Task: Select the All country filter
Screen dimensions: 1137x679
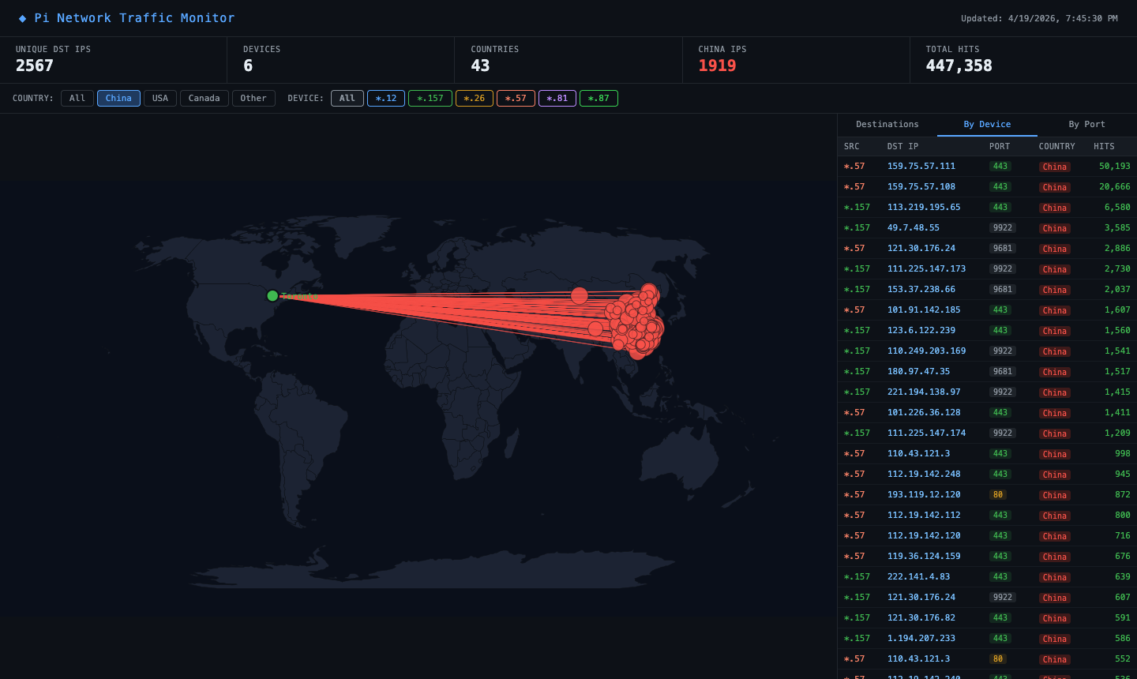Action: (77, 98)
